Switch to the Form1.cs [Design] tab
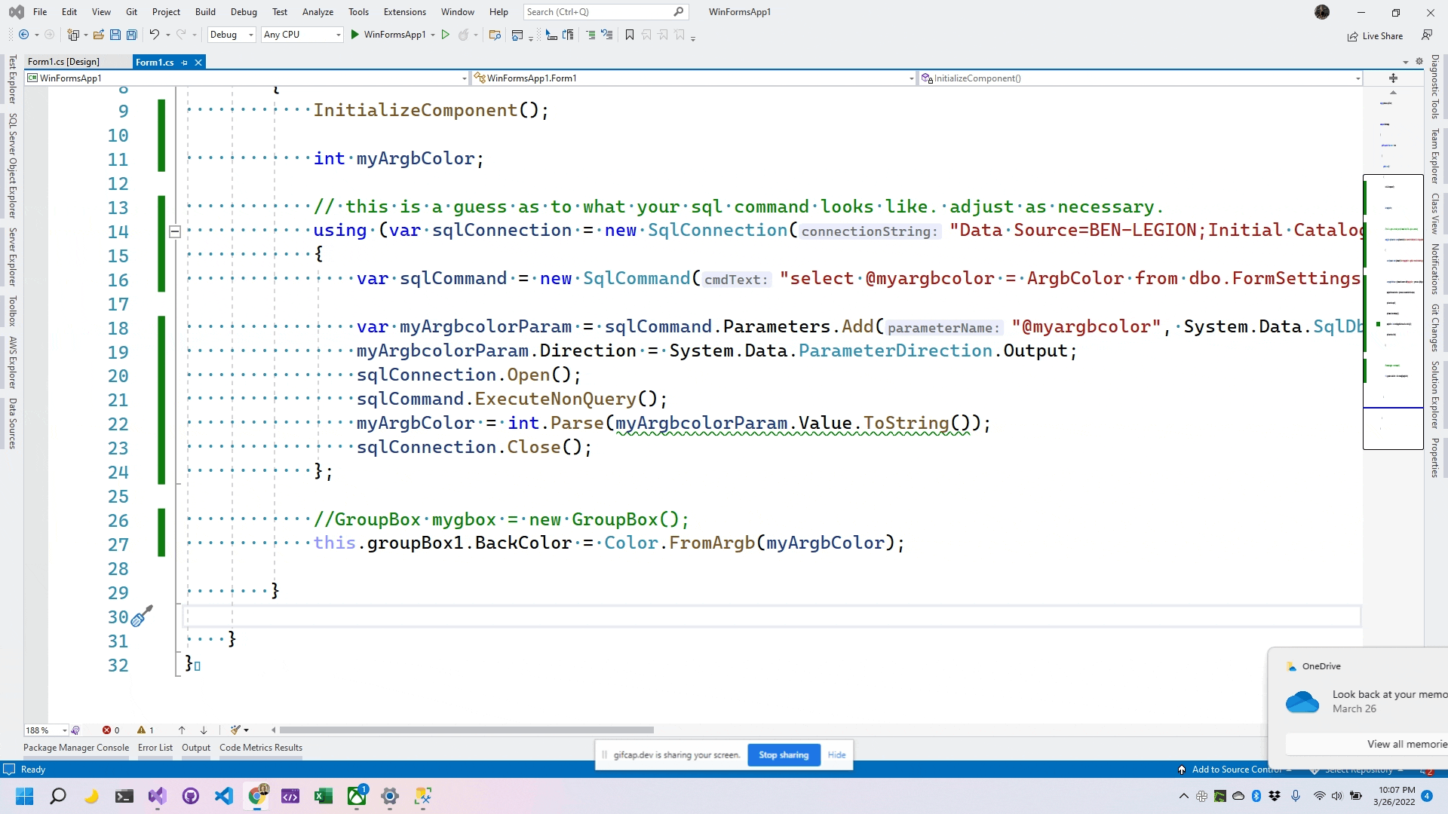 click(63, 62)
